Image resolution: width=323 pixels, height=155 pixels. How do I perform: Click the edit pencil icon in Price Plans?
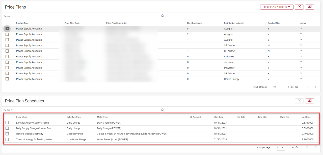[299, 7]
